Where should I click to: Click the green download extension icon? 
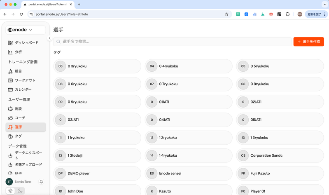coord(263,14)
